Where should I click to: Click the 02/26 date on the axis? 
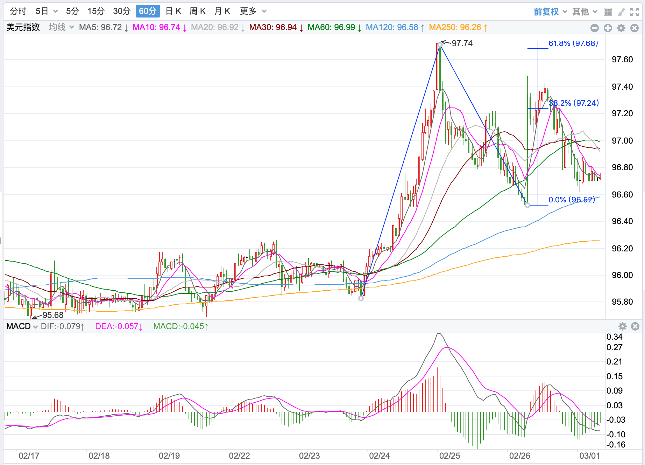(520, 456)
